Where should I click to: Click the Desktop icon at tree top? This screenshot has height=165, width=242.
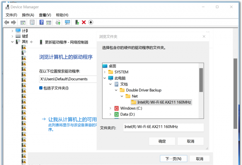click(x=105, y=66)
